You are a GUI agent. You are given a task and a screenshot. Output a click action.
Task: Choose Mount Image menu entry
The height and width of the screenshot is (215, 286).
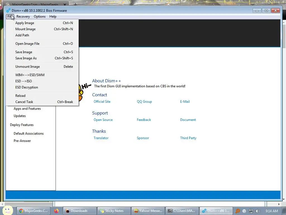coord(42,29)
